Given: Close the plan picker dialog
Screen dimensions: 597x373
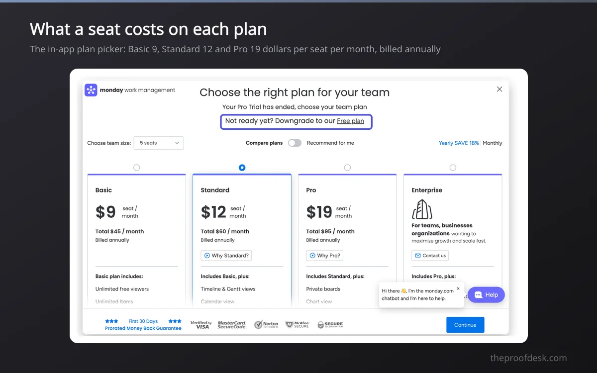Looking at the screenshot, I should click(499, 89).
